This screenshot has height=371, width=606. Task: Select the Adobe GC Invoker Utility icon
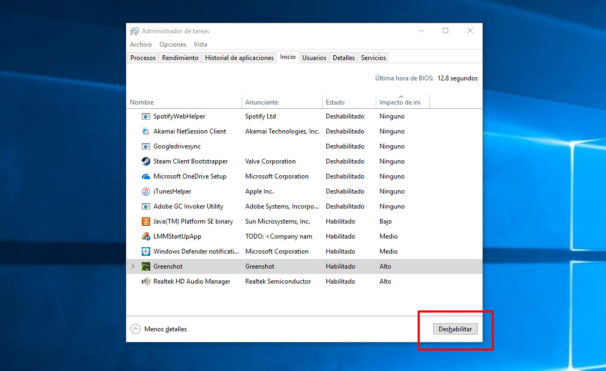pos(145,206)
